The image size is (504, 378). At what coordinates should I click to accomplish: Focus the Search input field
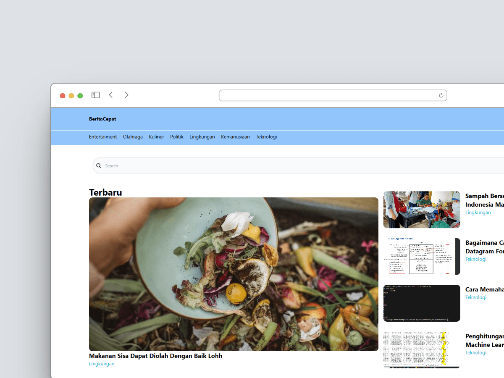pyautogui.click(x=294, y=166)
